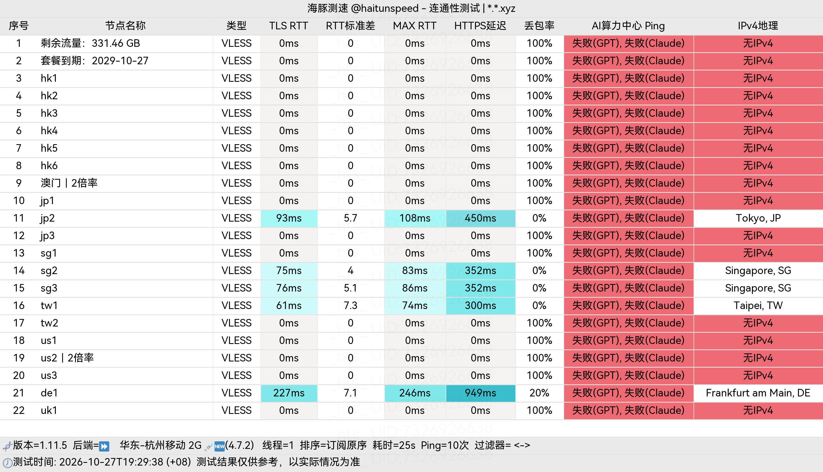Click the 华东-杭州移动 2G backend text
The height and width of the screenshot is (472, 823).
161,445
